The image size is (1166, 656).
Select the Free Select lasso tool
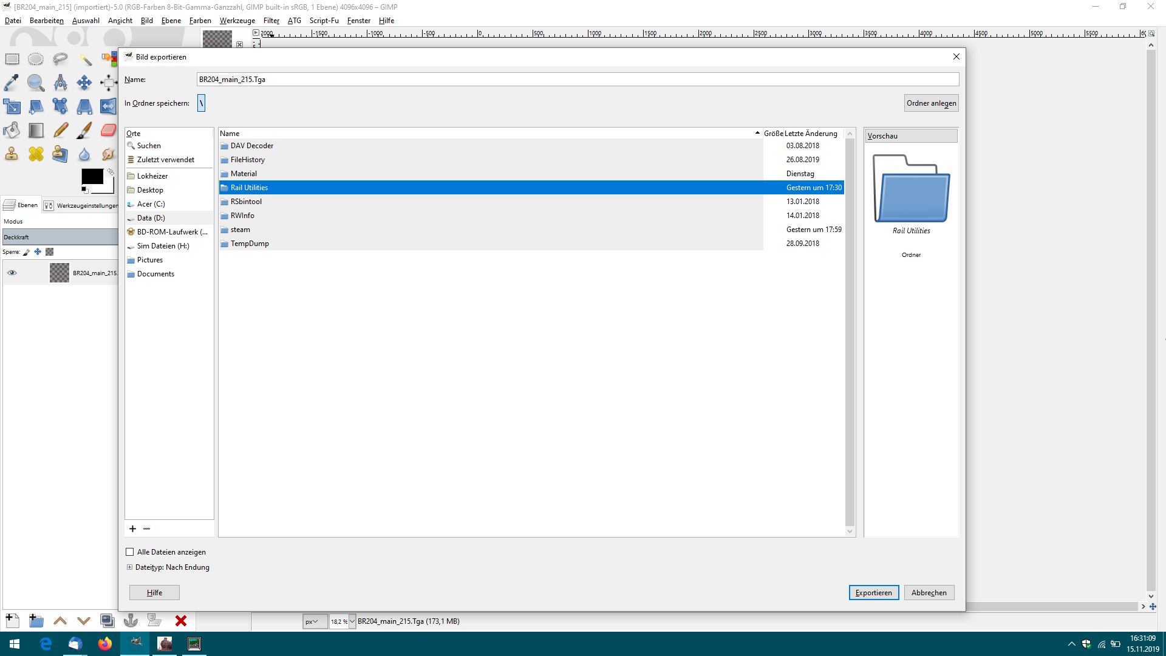click(60, 59)
